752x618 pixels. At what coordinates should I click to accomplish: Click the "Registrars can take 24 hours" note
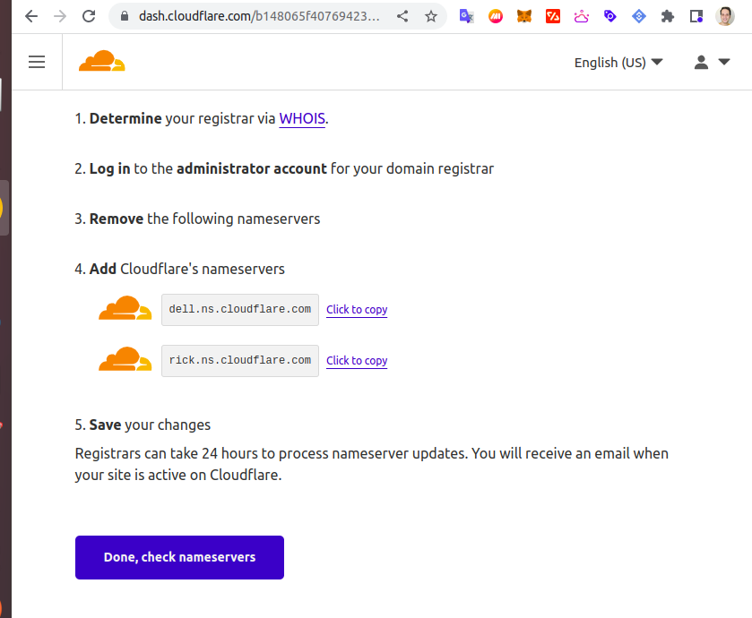pyautogui.click(x=371, y=464)
